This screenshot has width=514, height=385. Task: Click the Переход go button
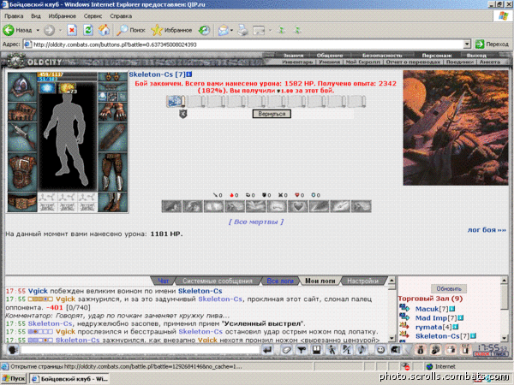492,44
